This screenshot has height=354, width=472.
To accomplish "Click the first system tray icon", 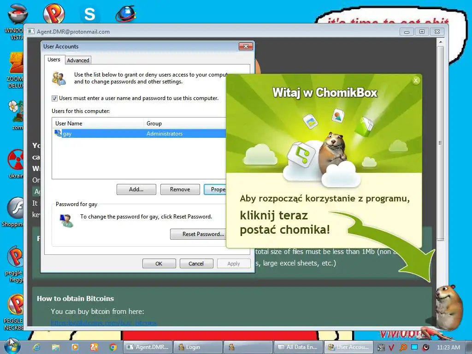I will tap(381, 348).
